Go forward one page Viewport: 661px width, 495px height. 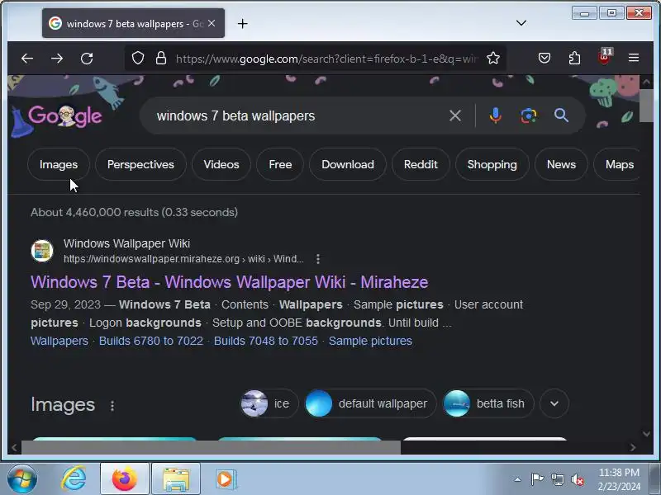coord(56,58)
